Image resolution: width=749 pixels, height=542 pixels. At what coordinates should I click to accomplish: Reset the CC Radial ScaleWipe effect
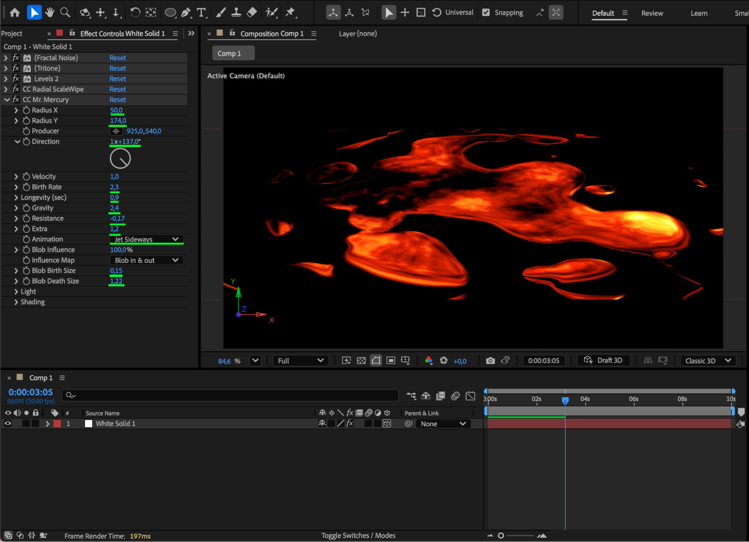point(117,89)
